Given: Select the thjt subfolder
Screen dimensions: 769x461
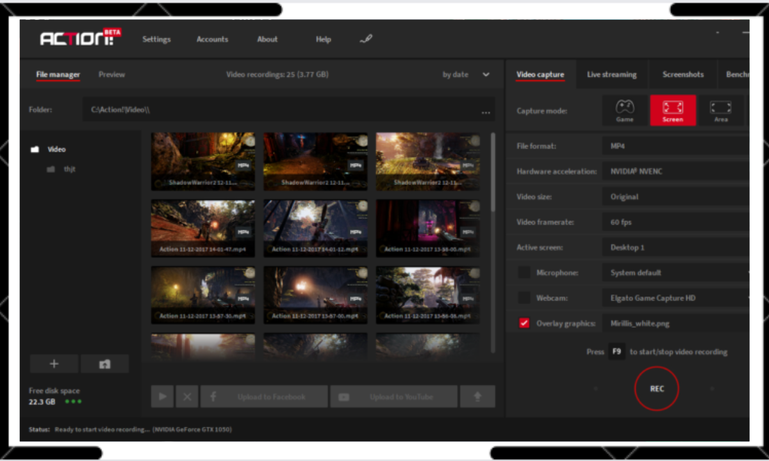Looking at the screenshot, I should click(x=62, y=169).
